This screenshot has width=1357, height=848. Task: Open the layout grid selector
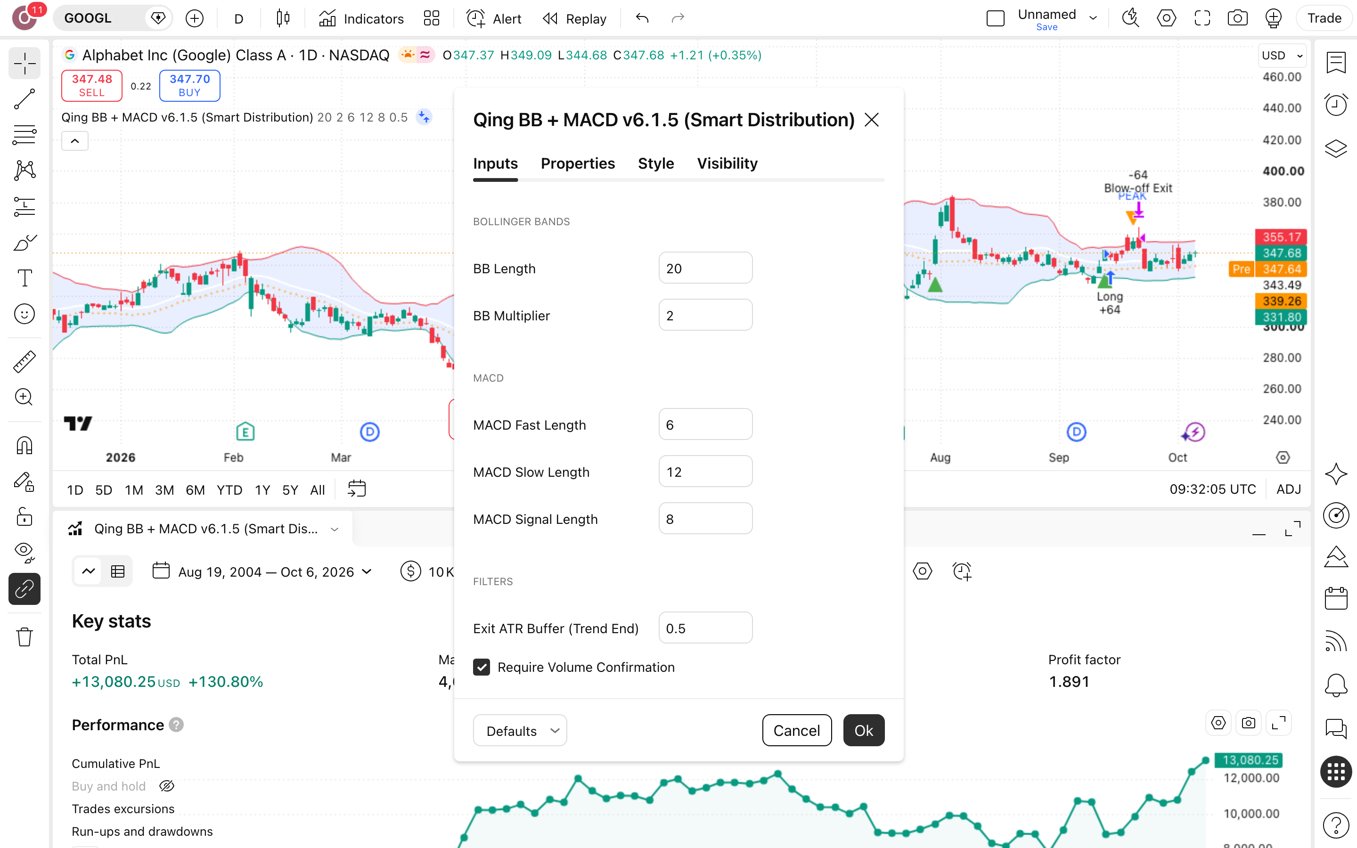click(431, 18)
